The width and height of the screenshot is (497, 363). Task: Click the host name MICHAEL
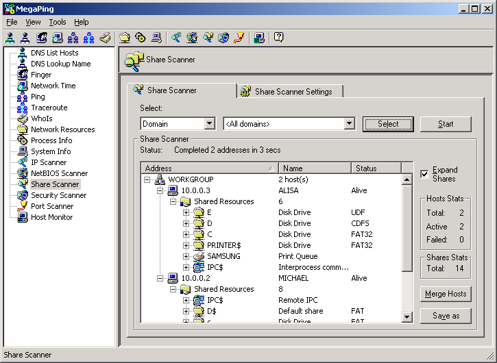point(293,278)
